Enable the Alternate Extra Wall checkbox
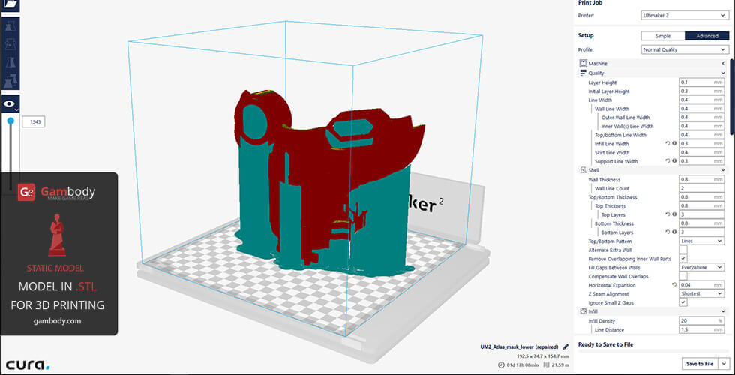The height and width of the screenshot is (375, 735). (x=683, y=250)
